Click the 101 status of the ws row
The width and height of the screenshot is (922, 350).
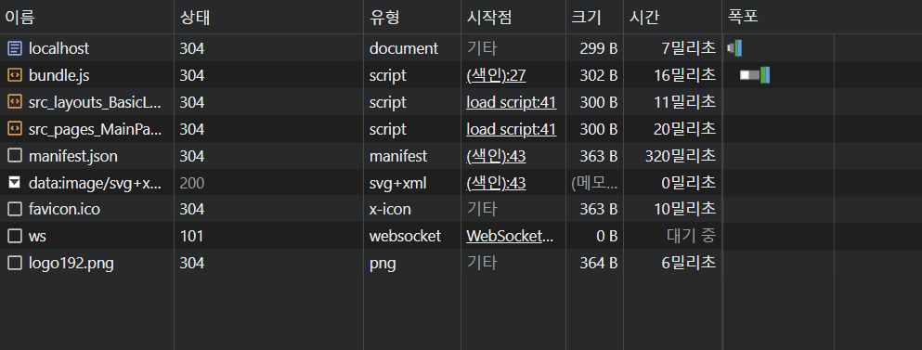(x=191, y=236)
